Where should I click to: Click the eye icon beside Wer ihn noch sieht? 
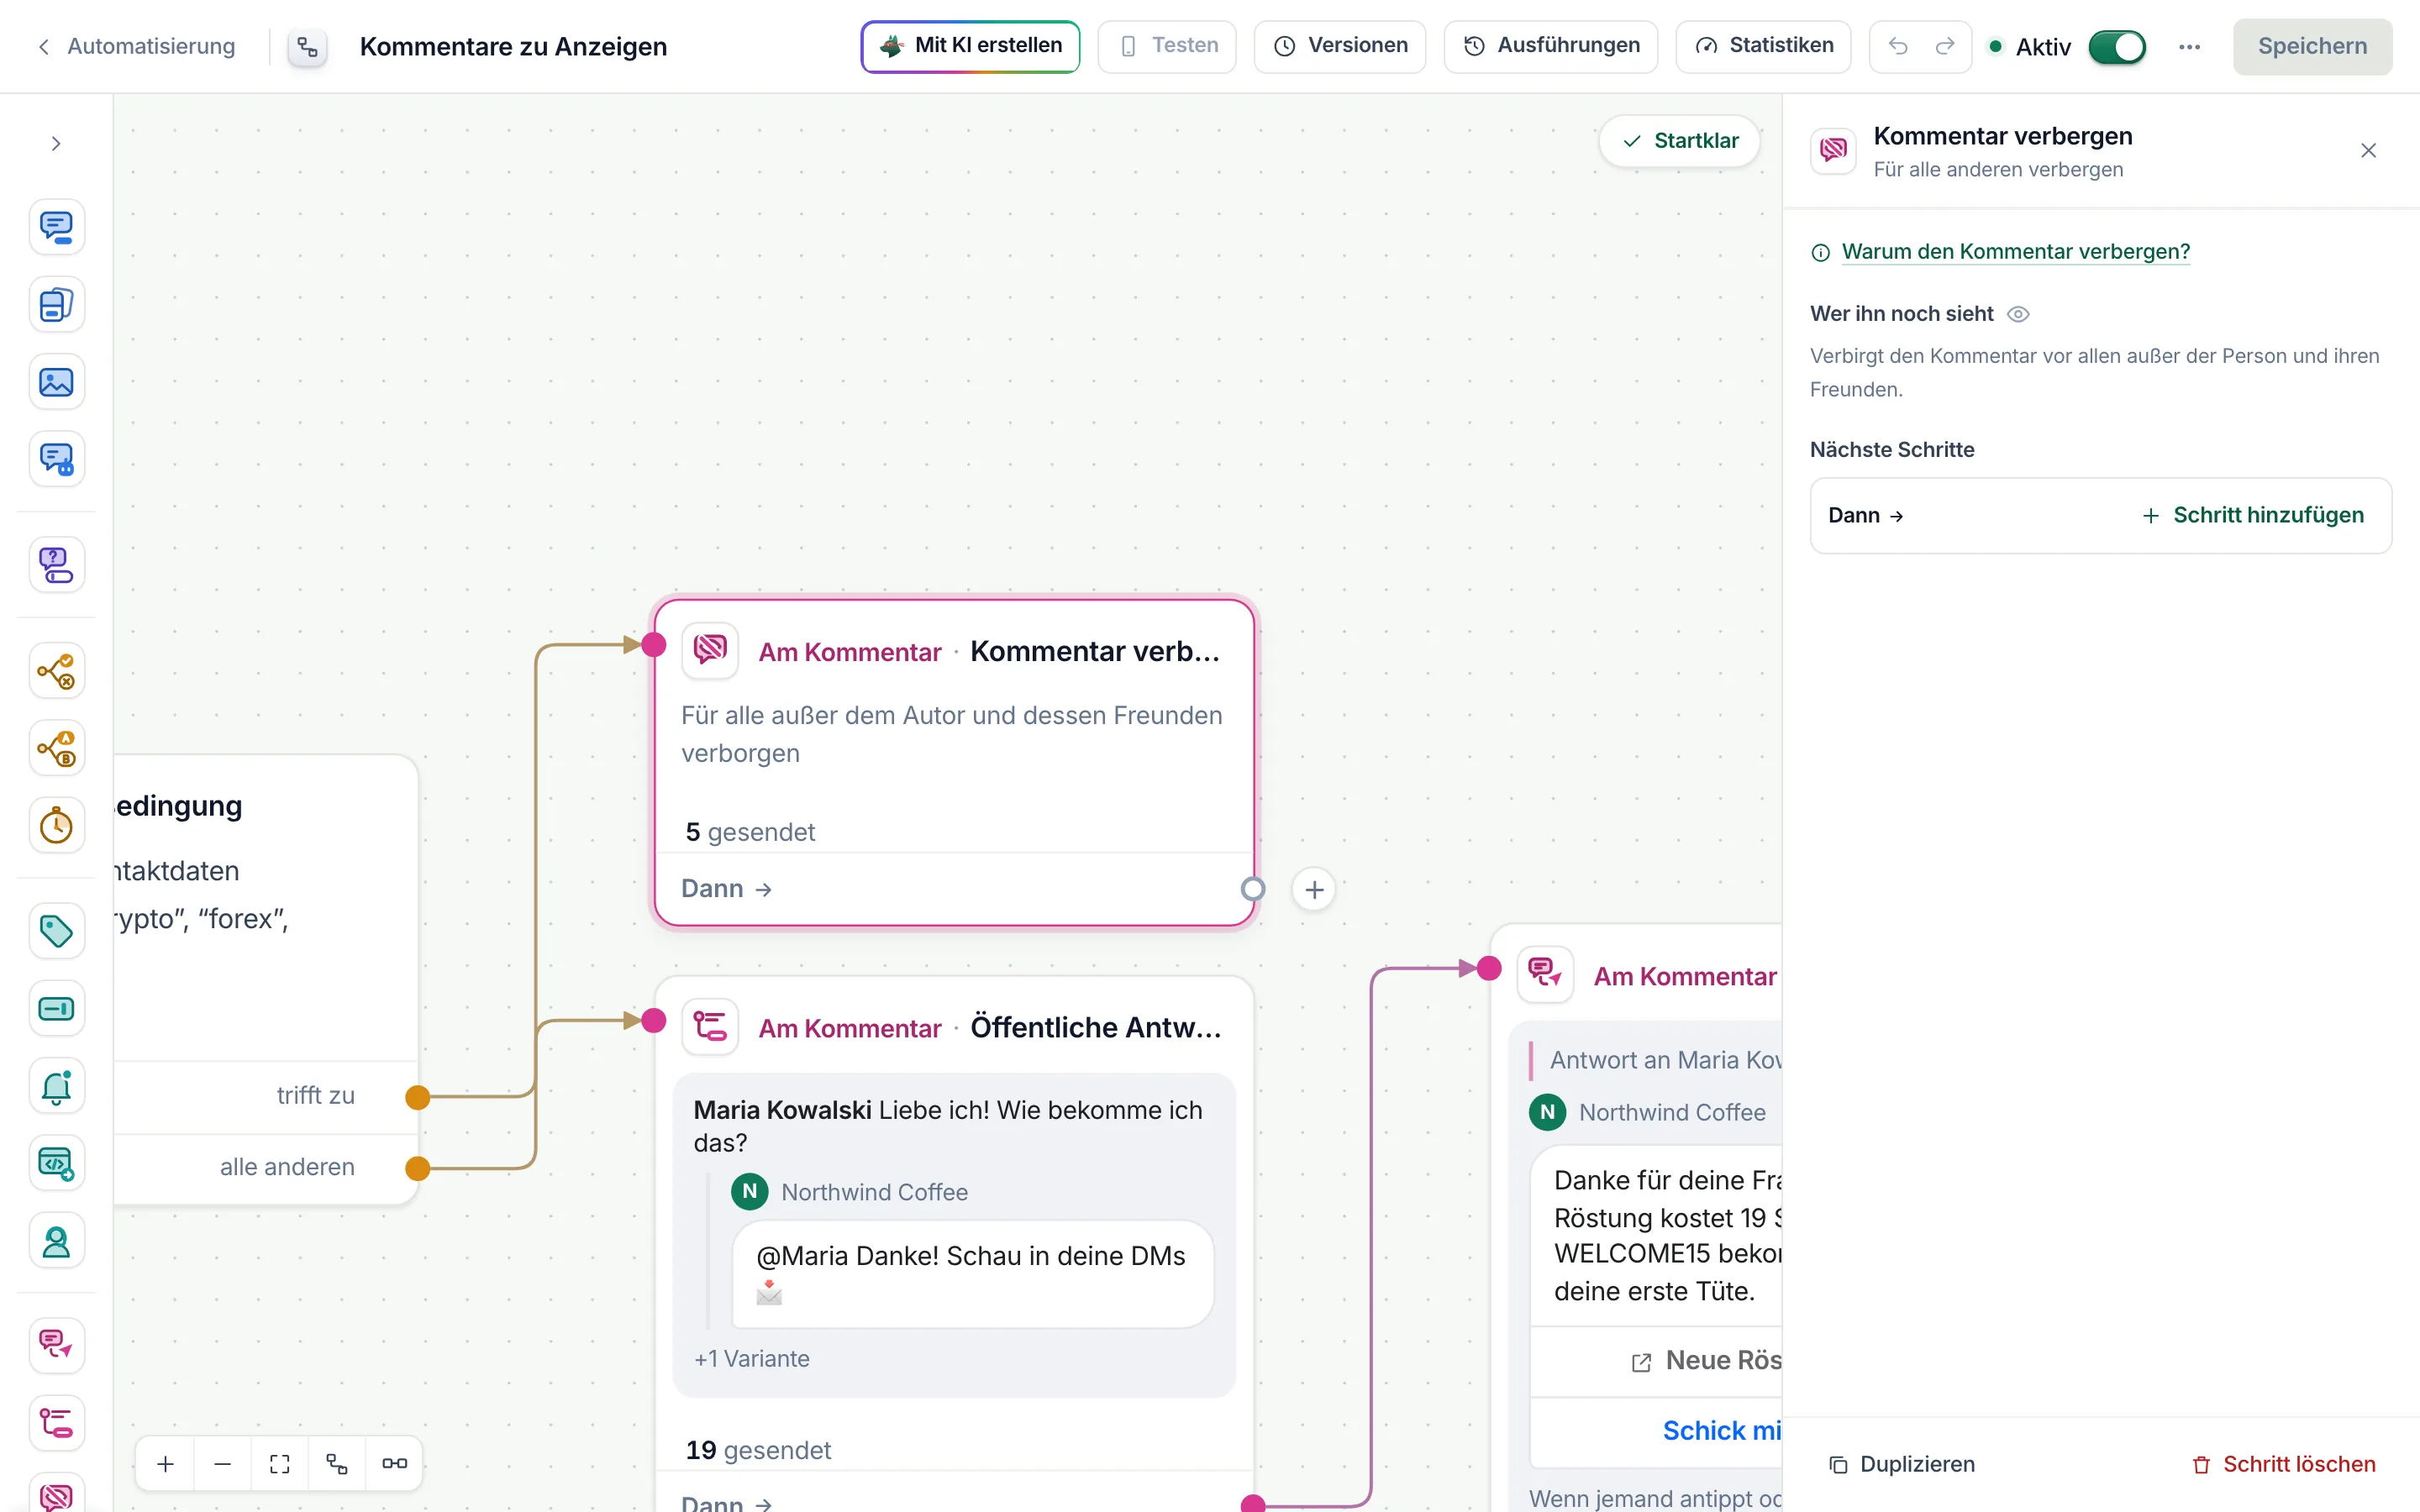(x=2018, y=314)
